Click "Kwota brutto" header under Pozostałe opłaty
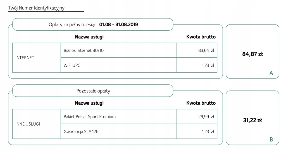The image size is (286, 151). (201, 103)
